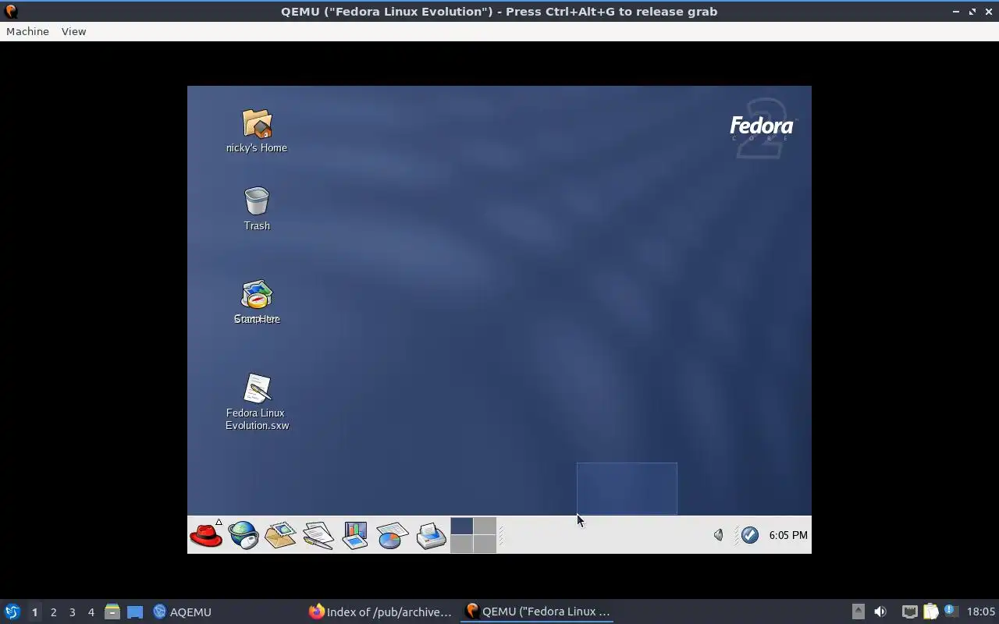This screenshot has height=624, width=999.
Task: Switch to host workspace 4
Action: (91, 612)
